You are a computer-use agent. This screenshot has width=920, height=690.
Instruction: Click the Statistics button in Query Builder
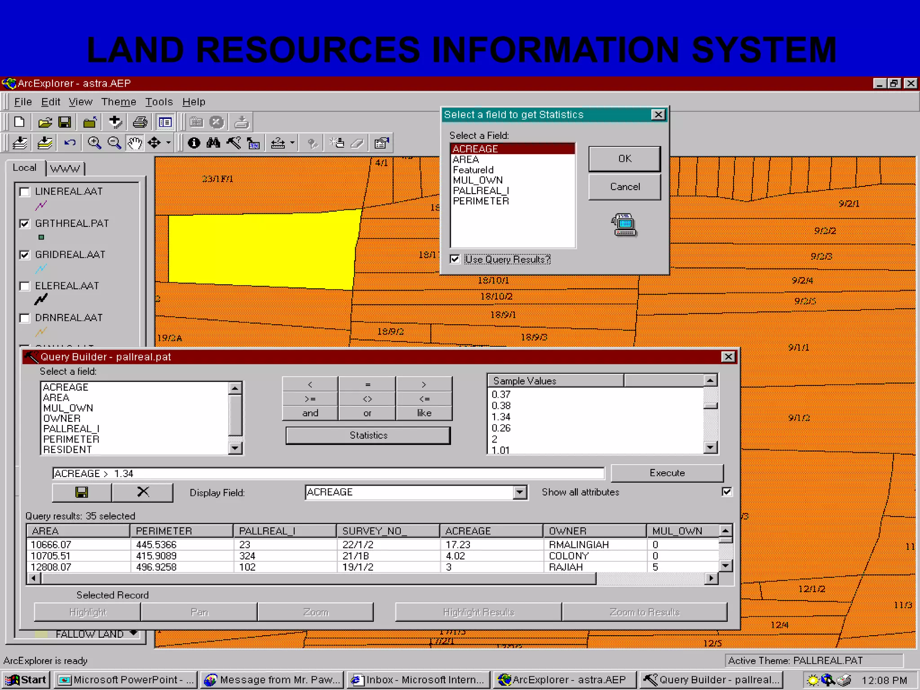(368, 435)
